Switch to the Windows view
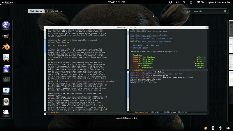This screenshot has height=131, width=233. pos(36,11)
